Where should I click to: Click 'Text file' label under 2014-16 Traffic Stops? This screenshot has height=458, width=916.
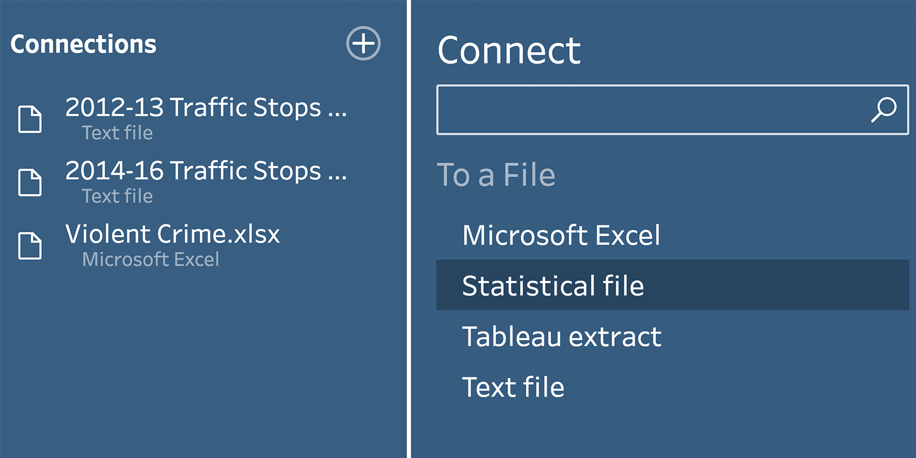pos(117,196)
